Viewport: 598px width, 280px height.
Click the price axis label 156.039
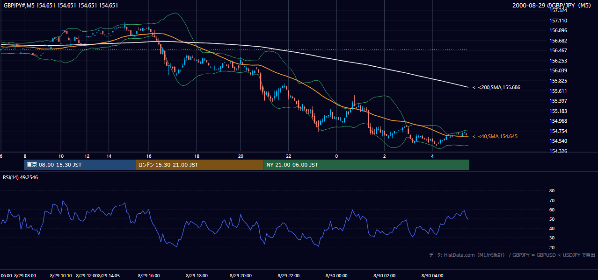click(x=558, y=71)
